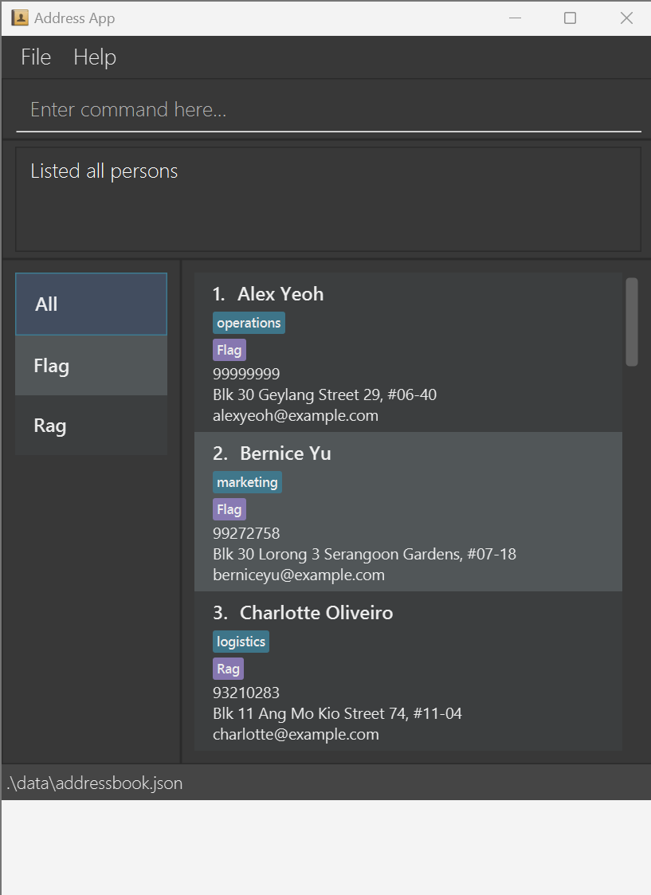Viewport: 651px width, 895px height.
Task: Maximize the Address App window
Action: 570,18
